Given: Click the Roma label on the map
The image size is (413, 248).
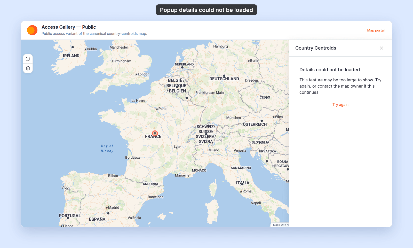Looking at the screenshot, I should [247, 191].
